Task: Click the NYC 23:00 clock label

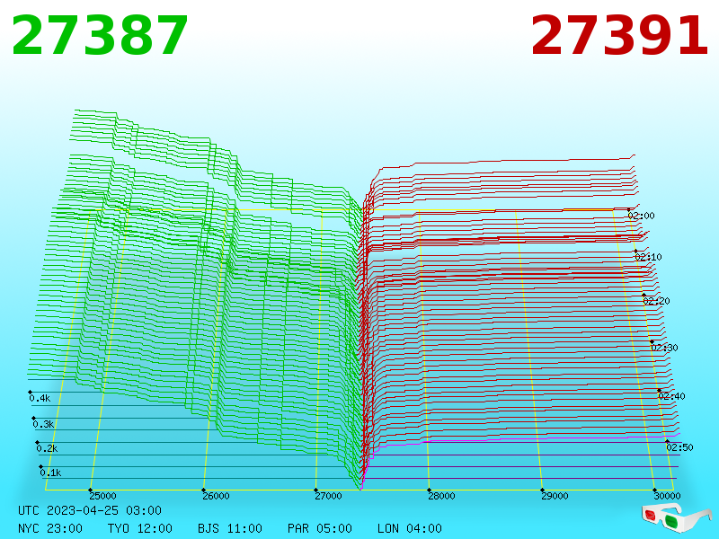Action: tap(50, 528)
